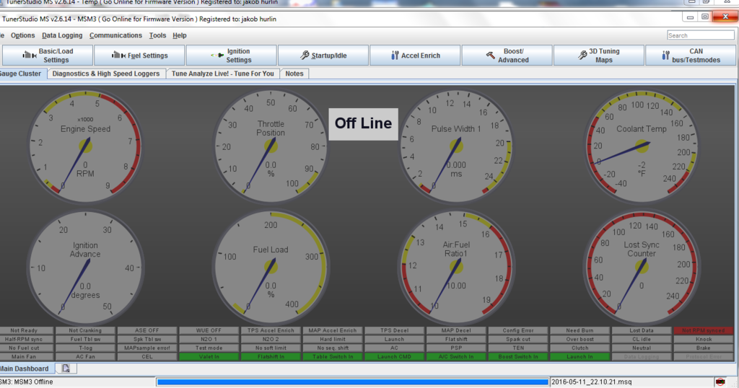Open Basic/Load Settings toolbar button
This screenshot has width=739, height=388.
48,56
